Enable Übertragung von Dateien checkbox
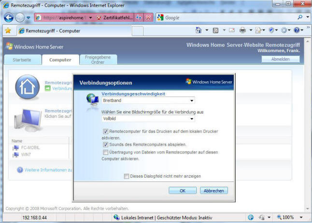The image size is (312, 223). (x=105, y=153)
